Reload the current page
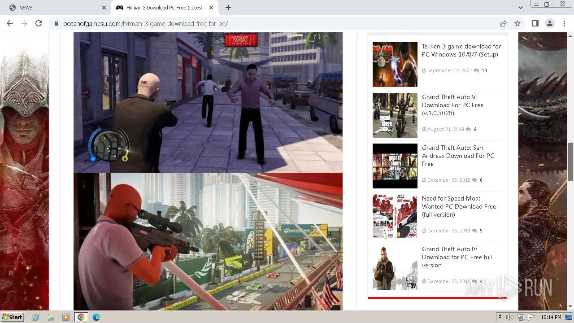This screenshot has width=574, height=323. coord(39,23)
